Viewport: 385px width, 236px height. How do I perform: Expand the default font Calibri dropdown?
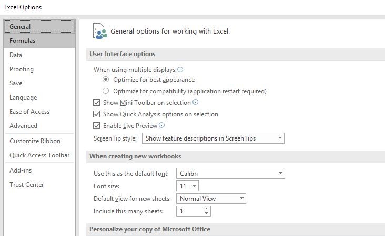[230, 173]
